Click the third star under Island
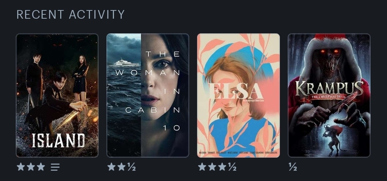 pos(41,167)
